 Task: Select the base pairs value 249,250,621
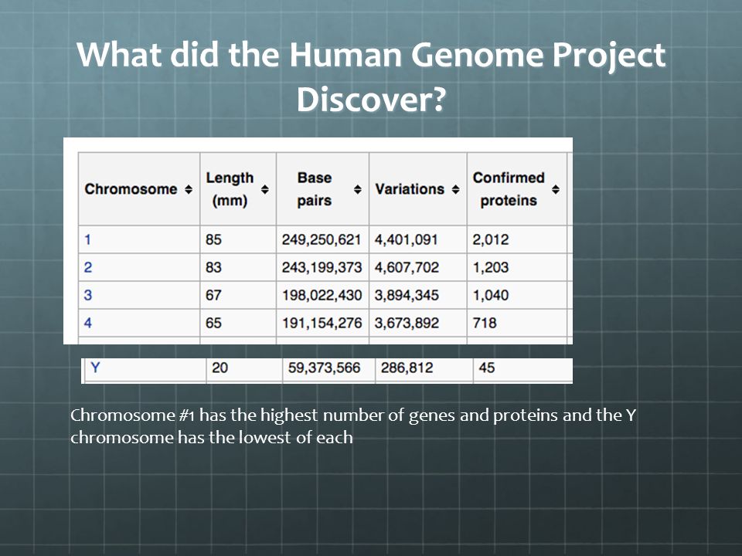(x=322, y=239)
